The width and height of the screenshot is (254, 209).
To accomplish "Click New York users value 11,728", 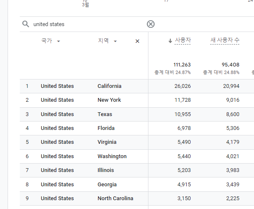I will 183,100.
